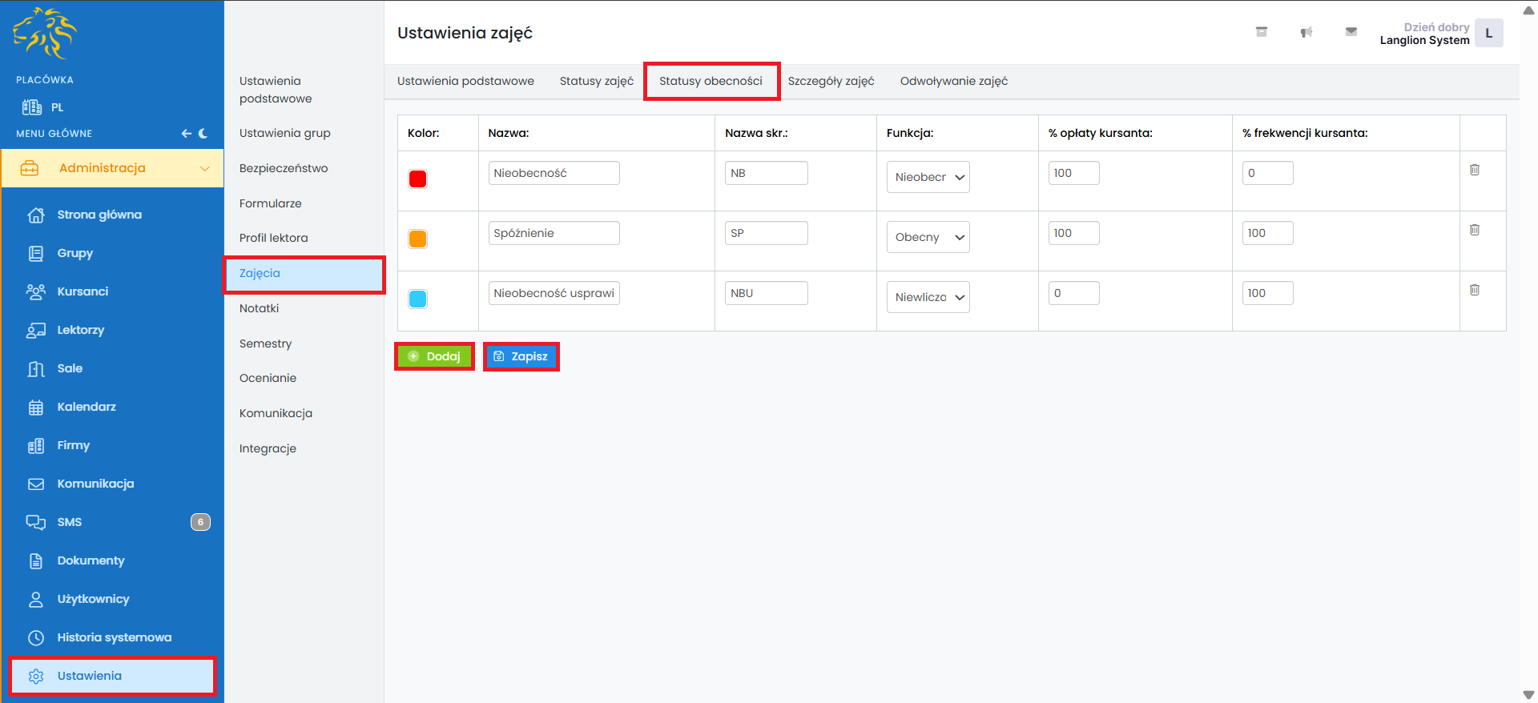
Task: Save changes with the Zapisz button
Action: pos(521,356)
